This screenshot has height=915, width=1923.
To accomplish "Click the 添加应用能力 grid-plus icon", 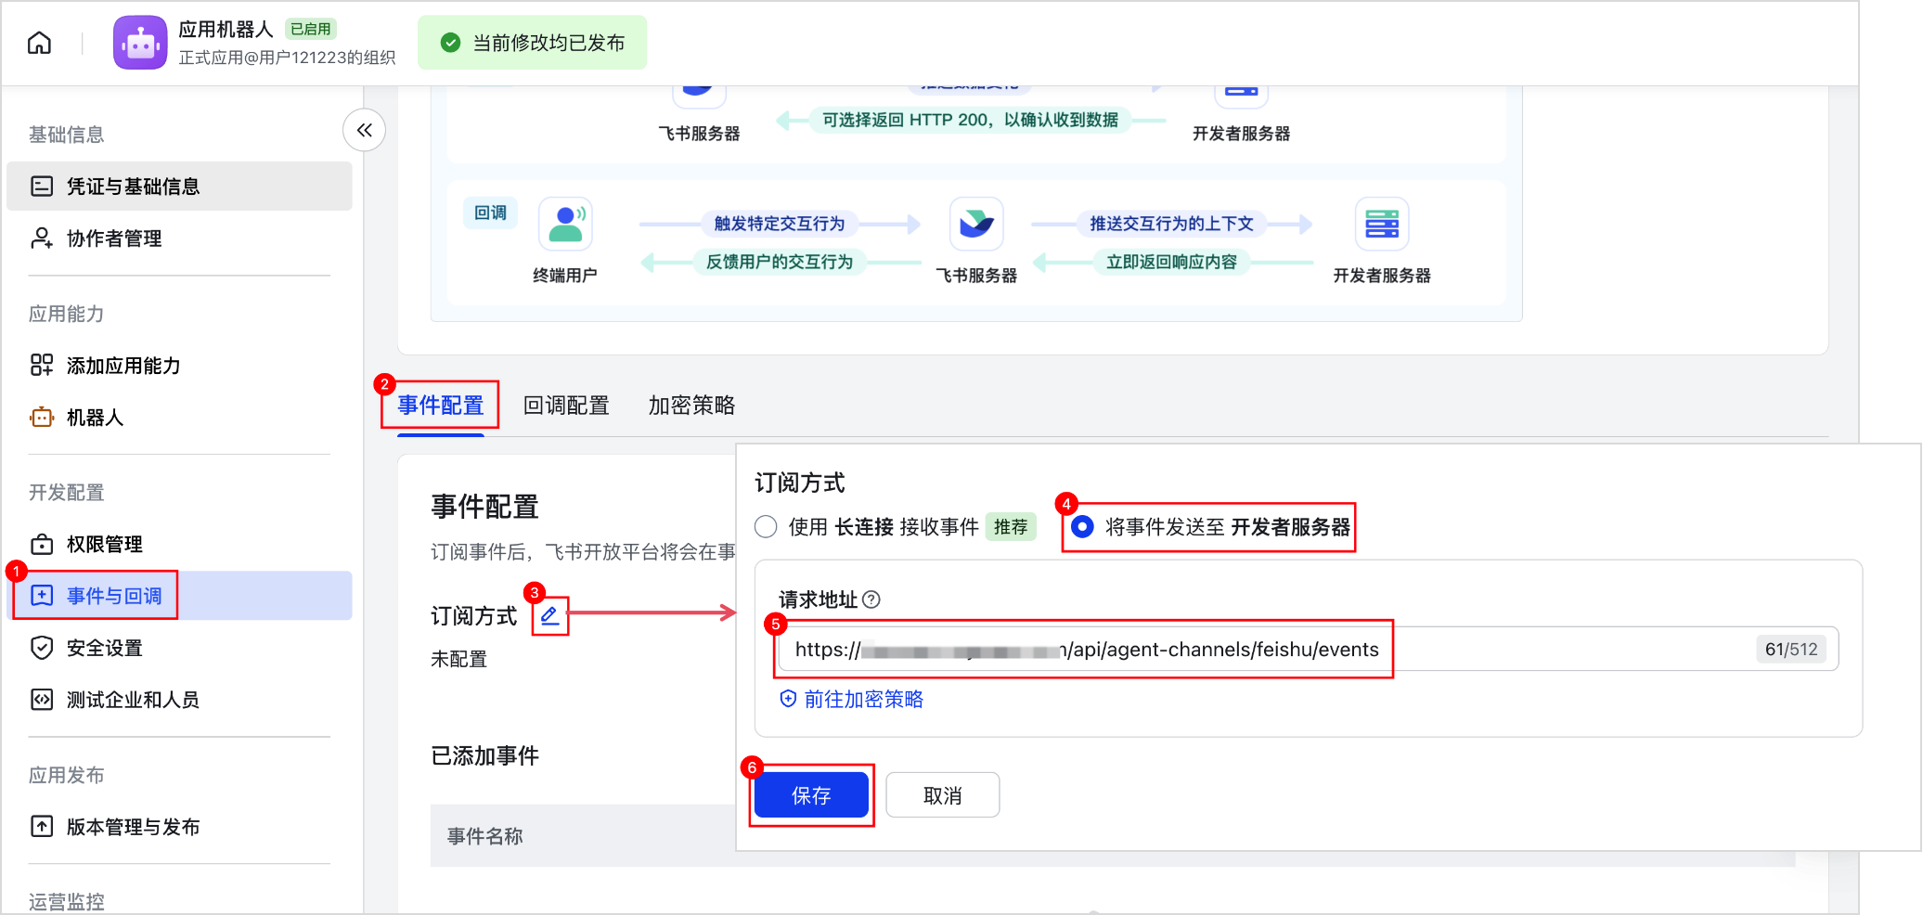I will (42, 366).
